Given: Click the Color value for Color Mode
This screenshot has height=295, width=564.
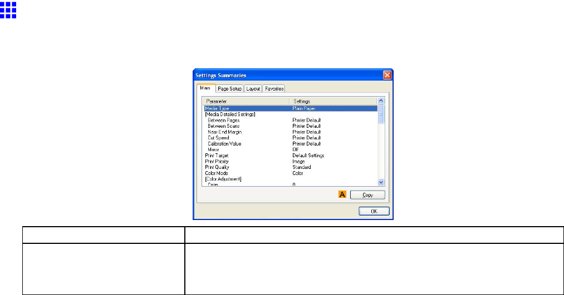Looking at the screenshot, I should tap(297, 173).
